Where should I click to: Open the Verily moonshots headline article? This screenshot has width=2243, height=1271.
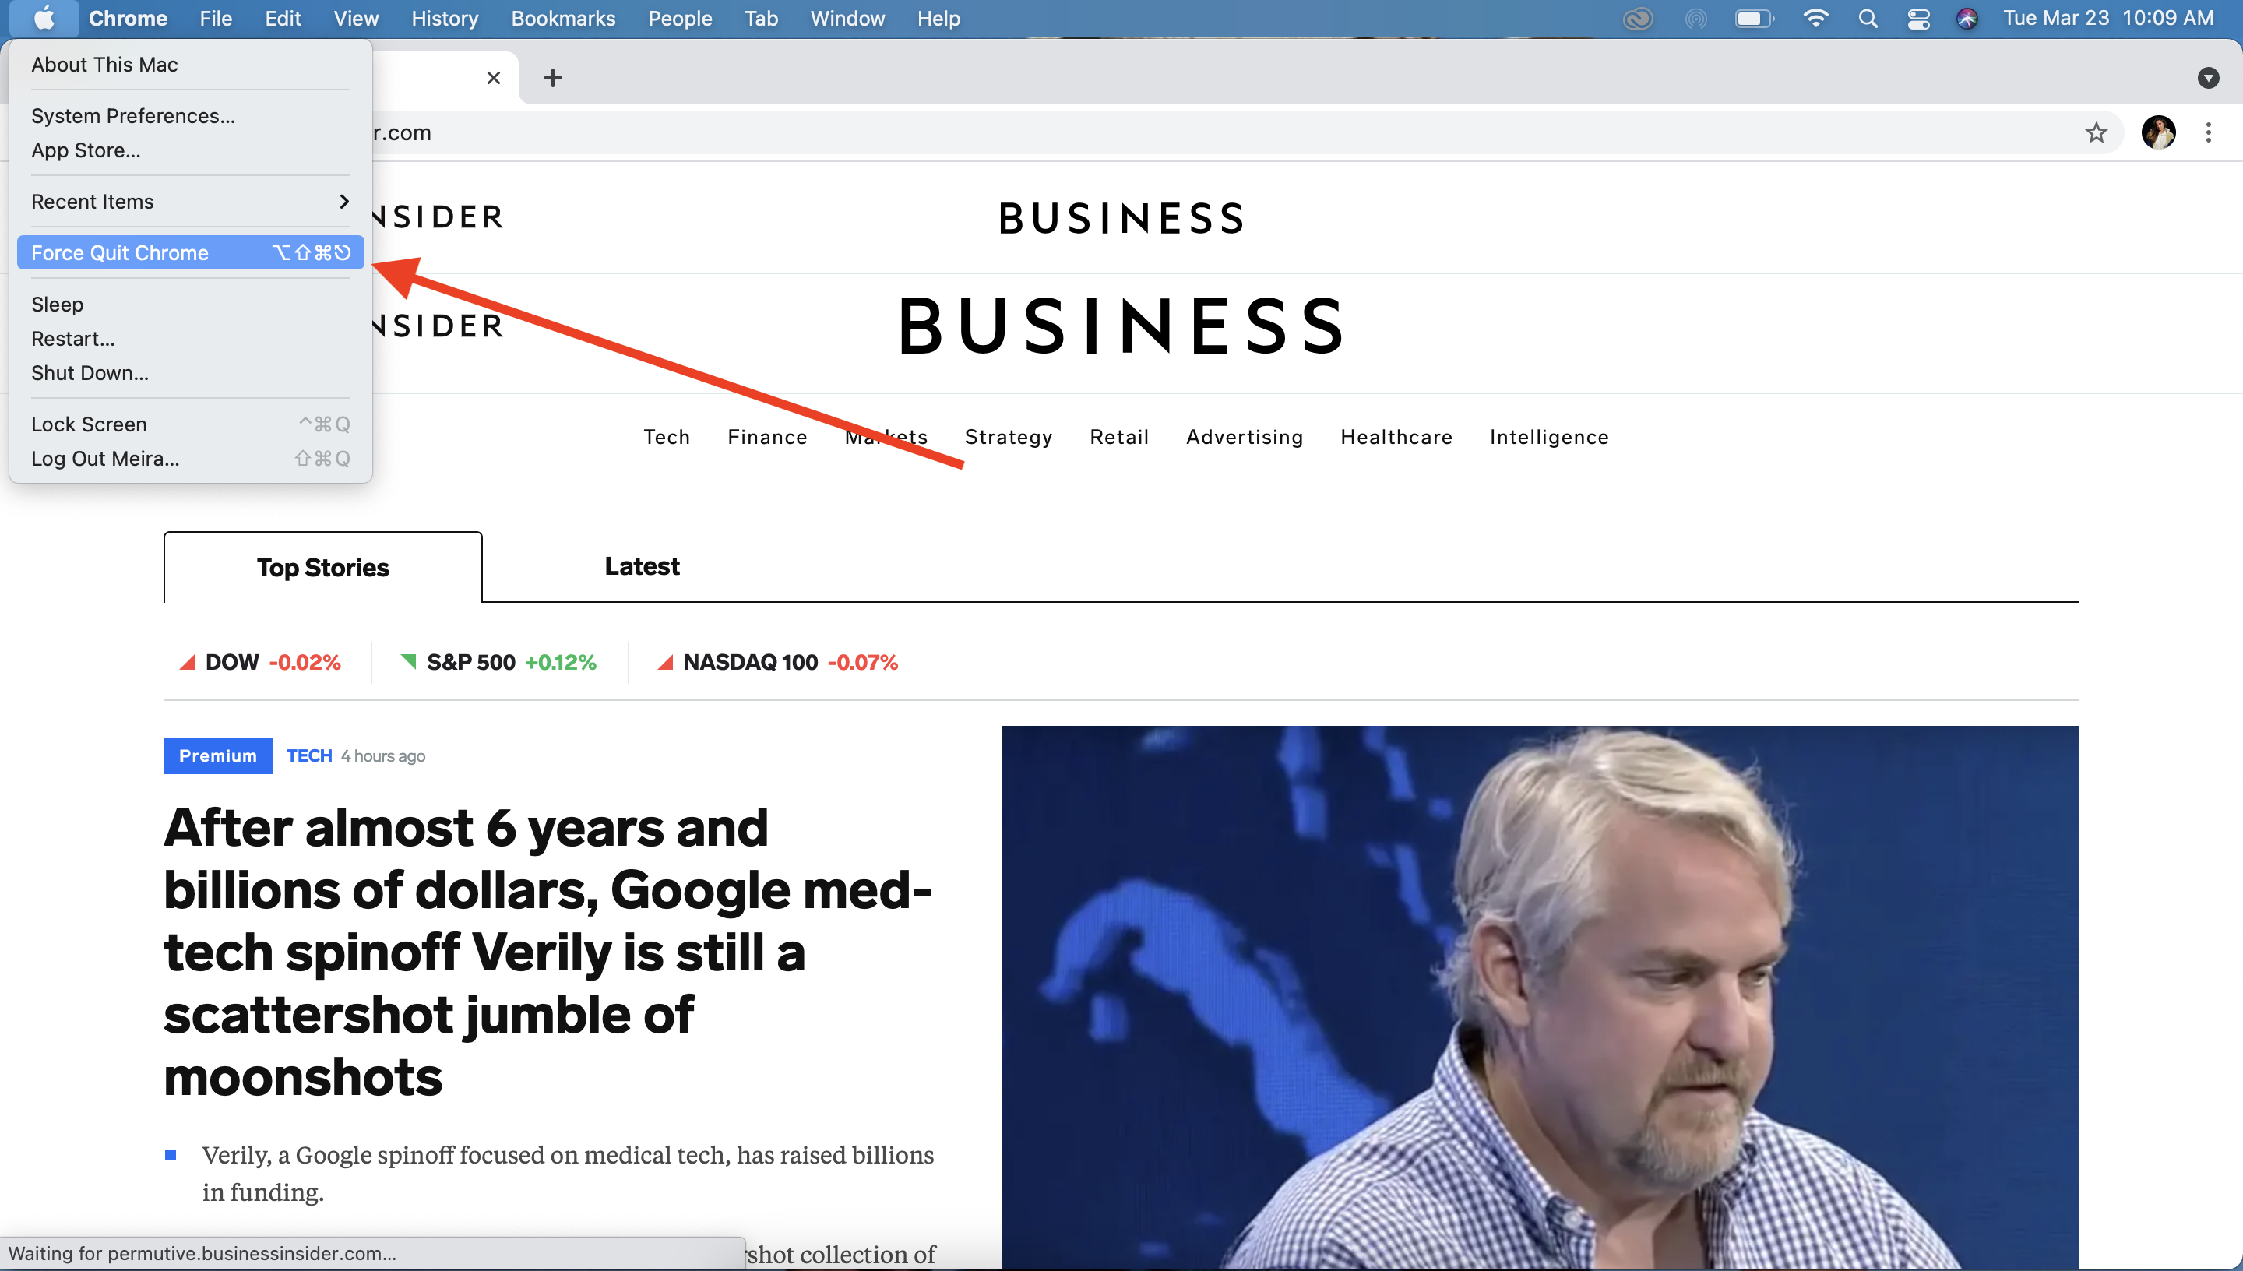click(x=548, y=952)
